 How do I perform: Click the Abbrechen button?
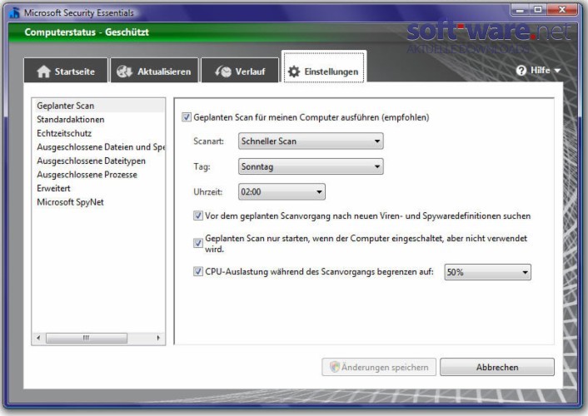click(x=497, y=367)
